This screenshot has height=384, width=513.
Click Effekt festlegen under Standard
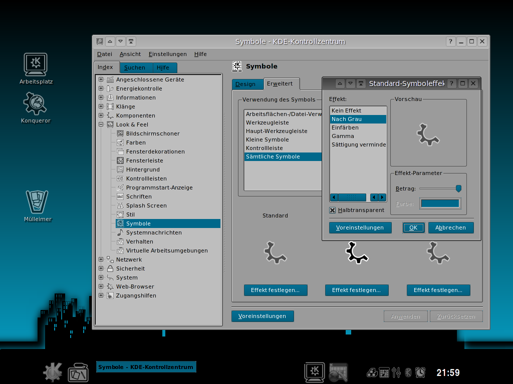275,290
